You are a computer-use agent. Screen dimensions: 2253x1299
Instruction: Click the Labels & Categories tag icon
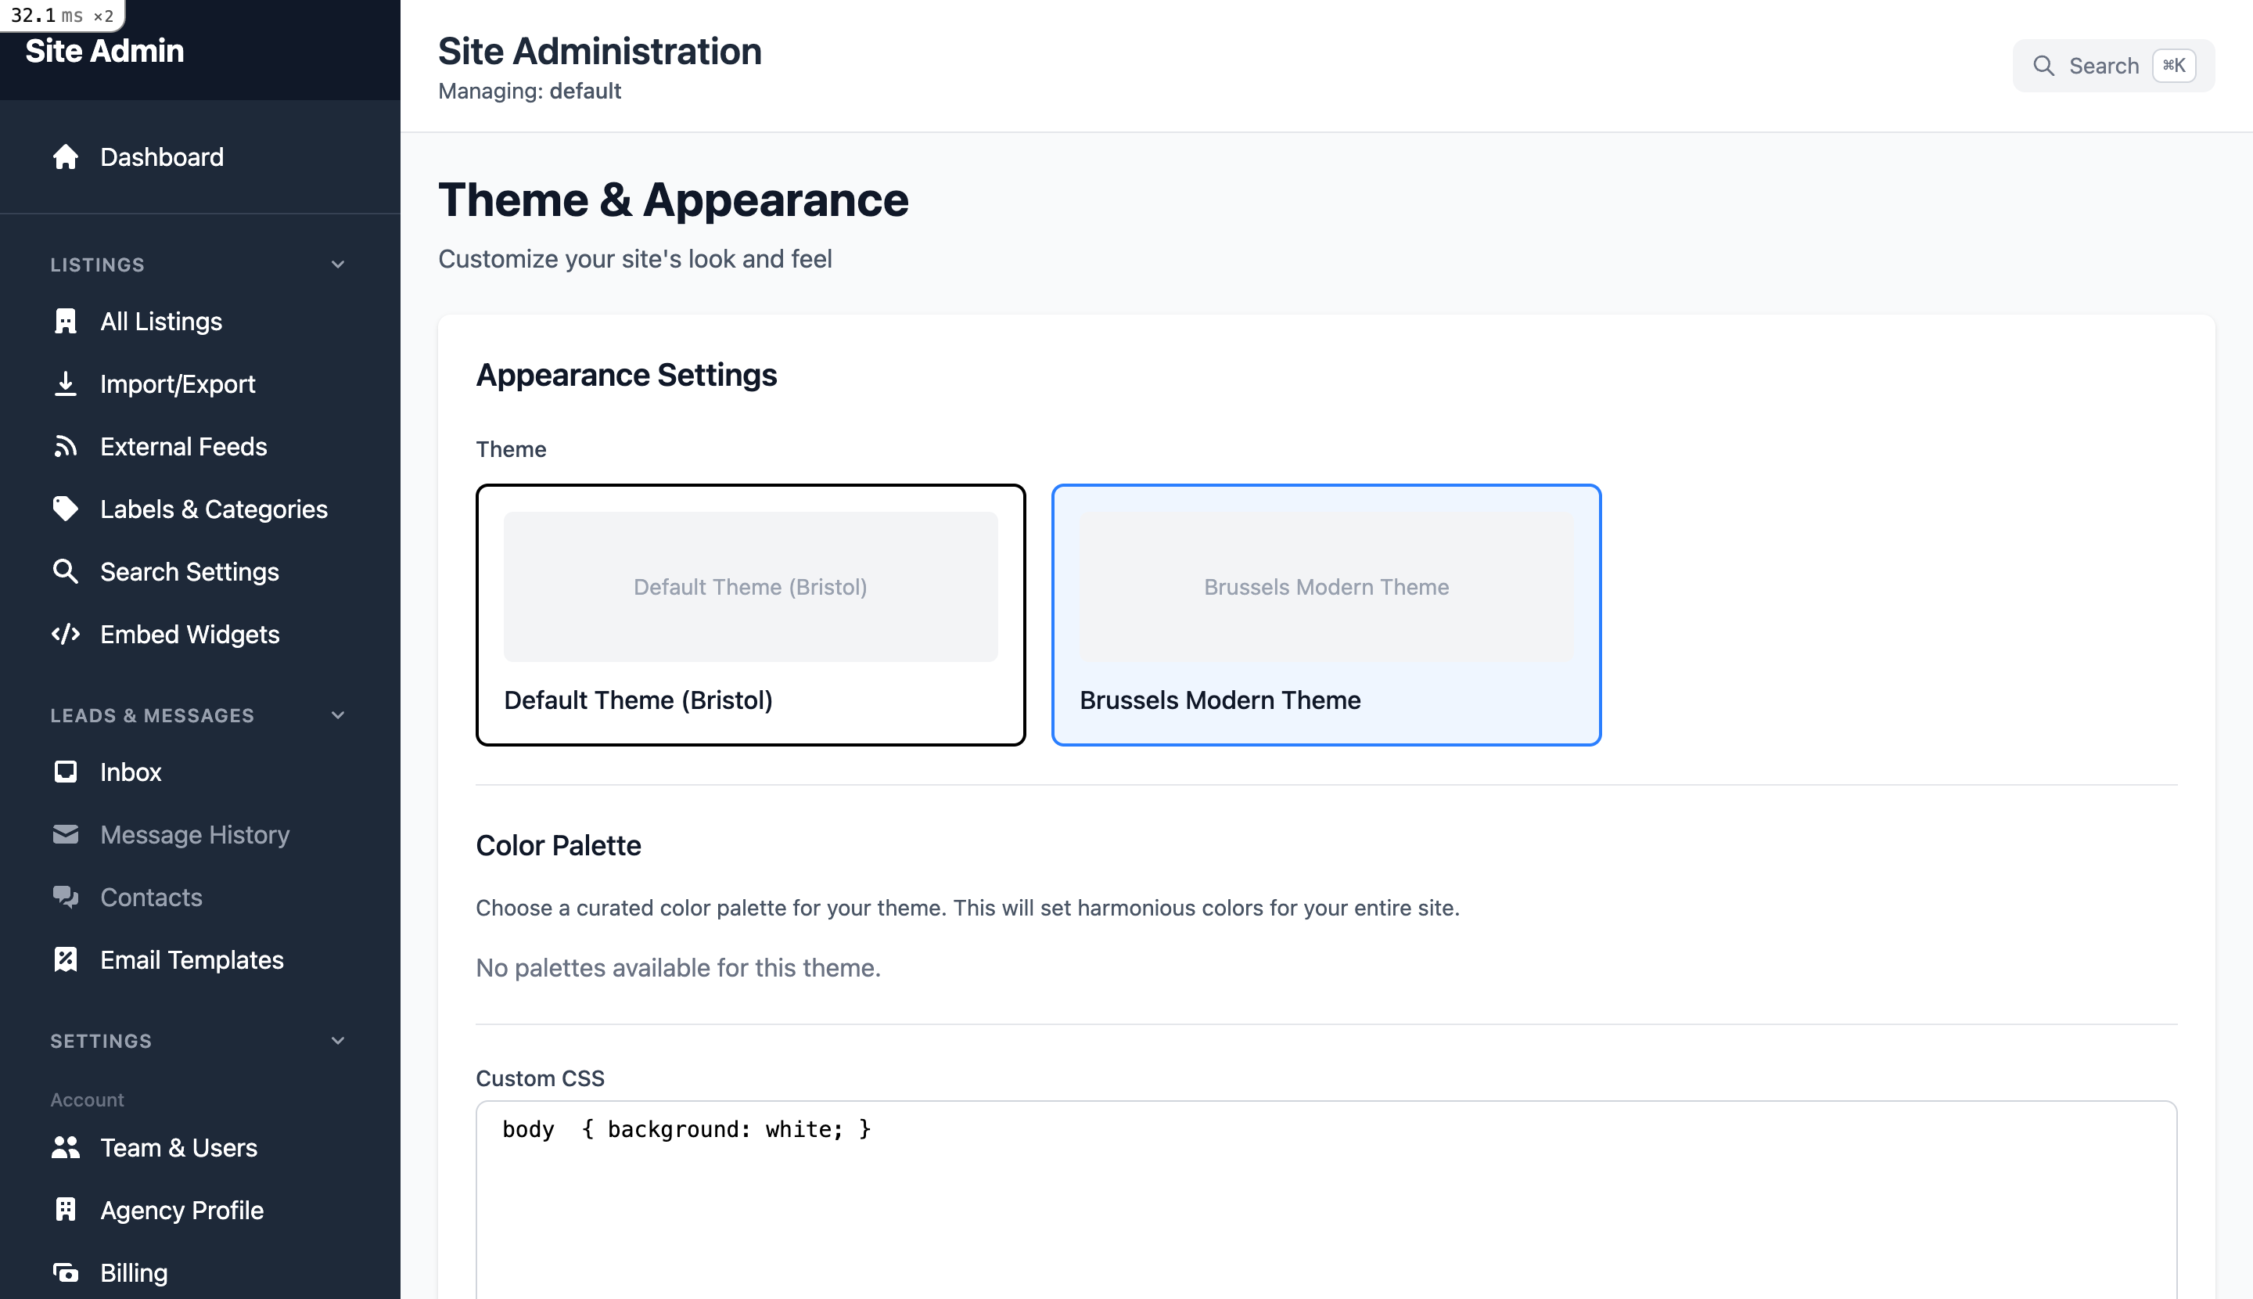pyautogui.click(x=65, y=509)
